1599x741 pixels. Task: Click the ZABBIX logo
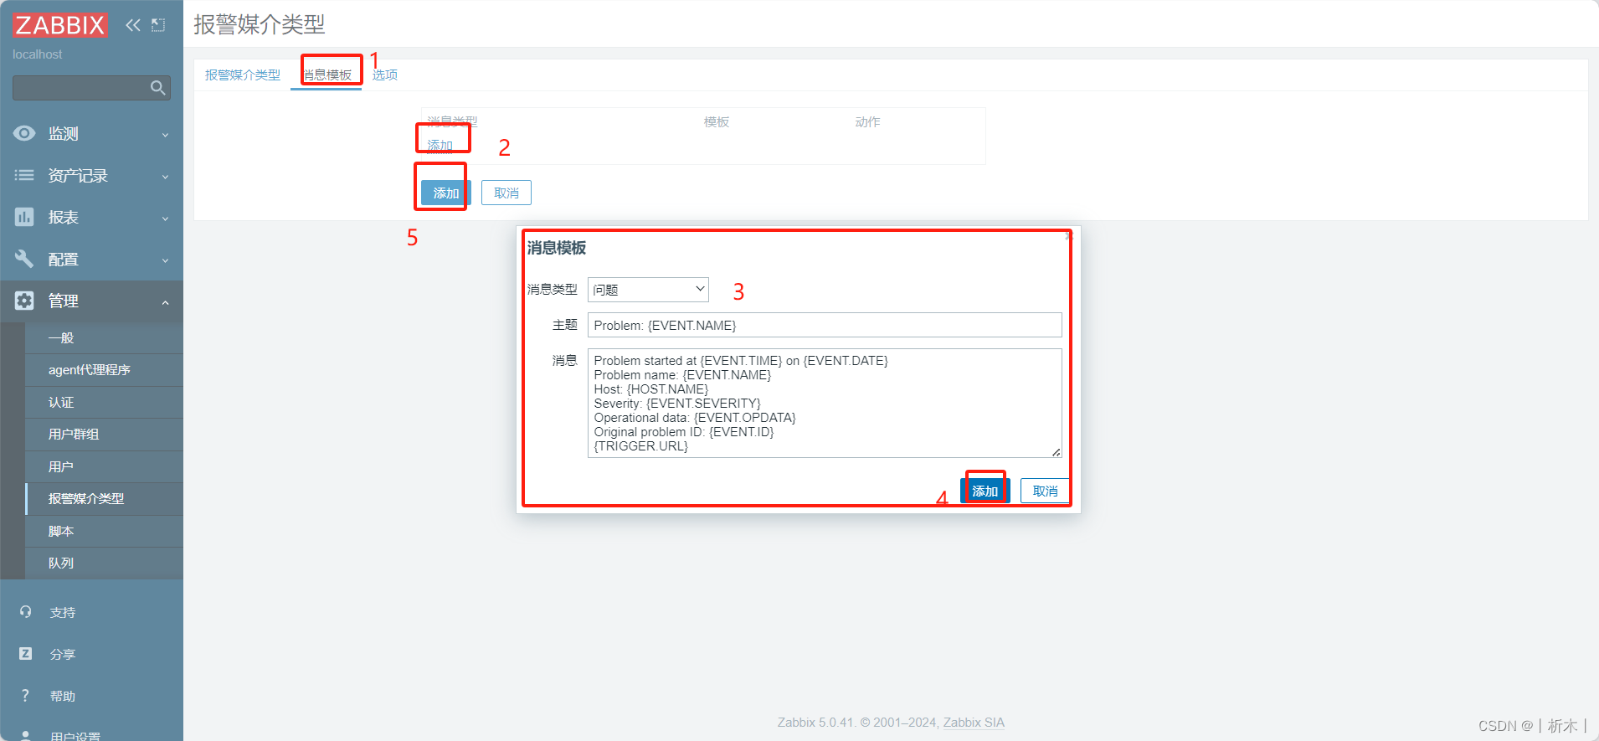coord(59,25)
